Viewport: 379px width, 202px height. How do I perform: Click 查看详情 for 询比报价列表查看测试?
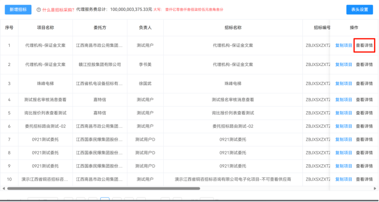[364, 113]
